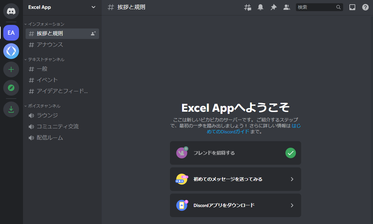
Task: Click speaker icon of ラウンジ
Action: [x=31, y=116]
